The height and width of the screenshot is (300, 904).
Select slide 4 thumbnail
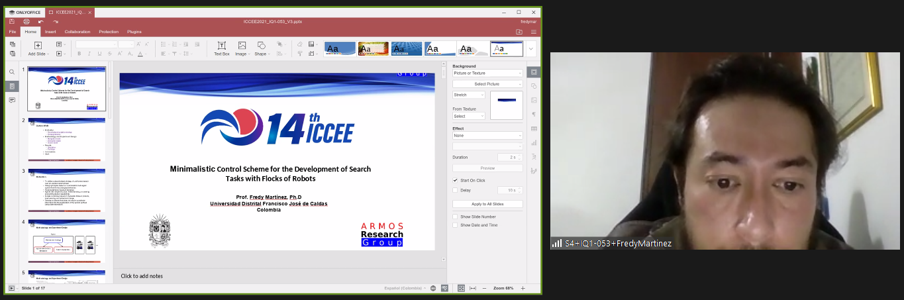66,241
